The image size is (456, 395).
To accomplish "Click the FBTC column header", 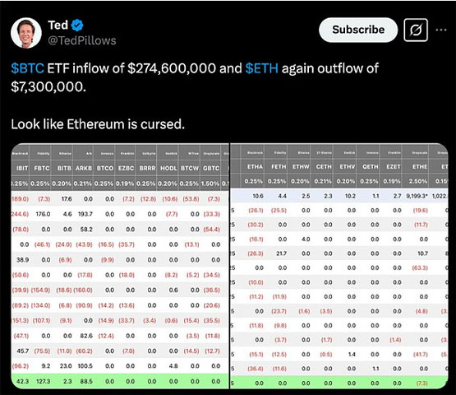I will pyautogui.click(x=42, y=169).
